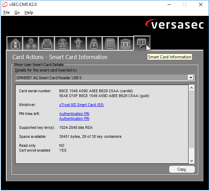Minimize the vSEC:CMS window
The height and width of the screenshot is (191, 209).
coord(169,4)
